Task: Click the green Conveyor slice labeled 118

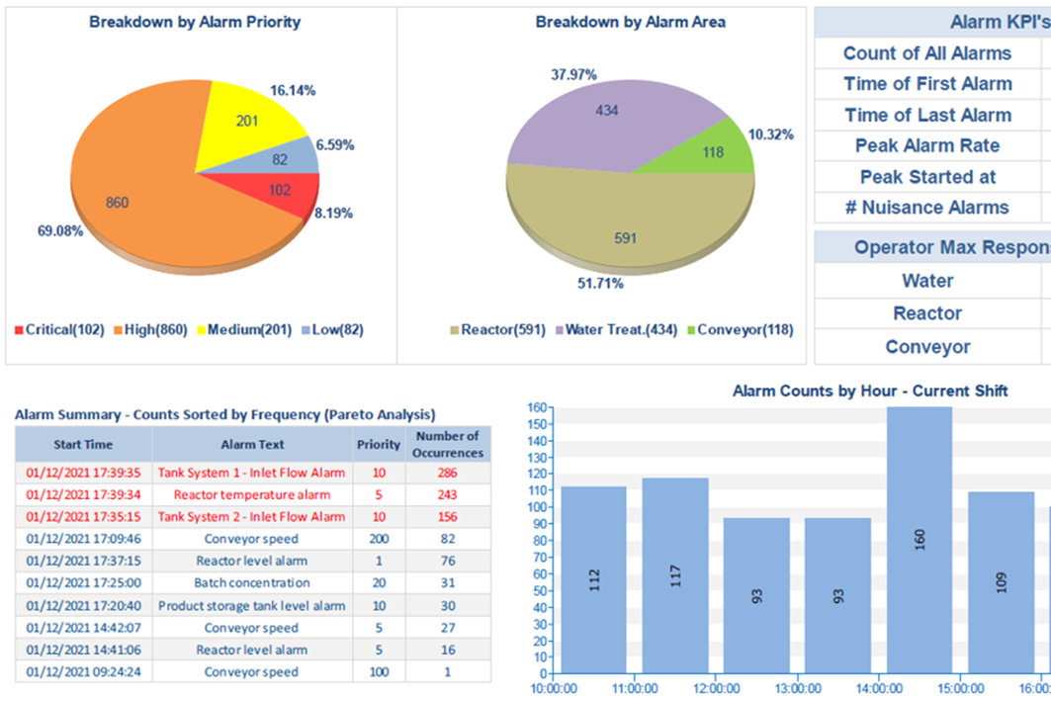Action: pyautogui.click(x=714, y=153)
